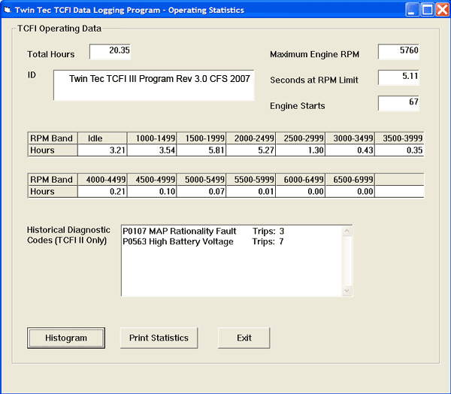Screen dimensions: 451x394
Task: Click the 6500-6999 RPM band header cell
Action: [350, 180]
